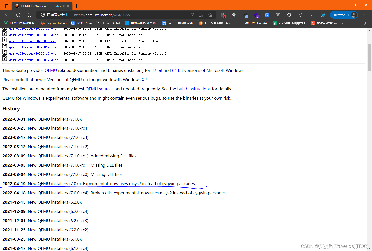This screenshot has height=251, width=372.
Task: Open the Vue devtools extension icon
Action: click(x=278, y=15)
